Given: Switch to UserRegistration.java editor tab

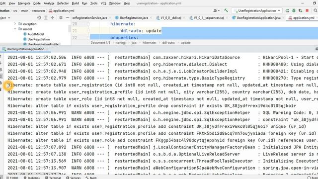Looking at the screenshot, I should tap(134, 18).
